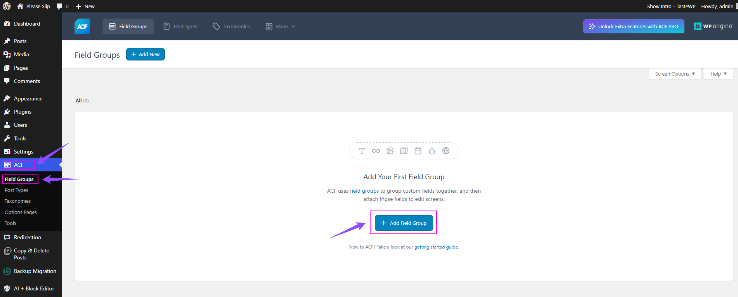Click the WordPress logo in admin bar
The image size is (738, 297).
[7, 6]
